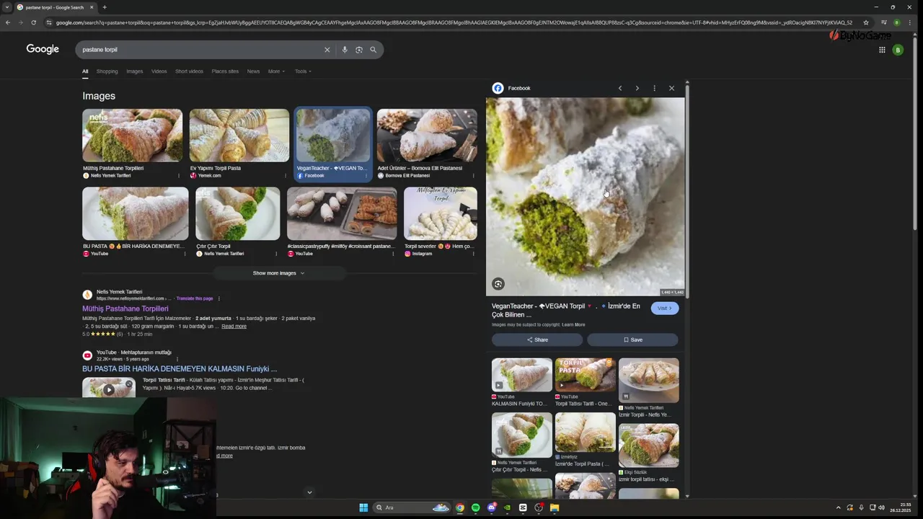Share the previewed image
The height and width of the screenshot is (519, 923).
click(537, 340)
